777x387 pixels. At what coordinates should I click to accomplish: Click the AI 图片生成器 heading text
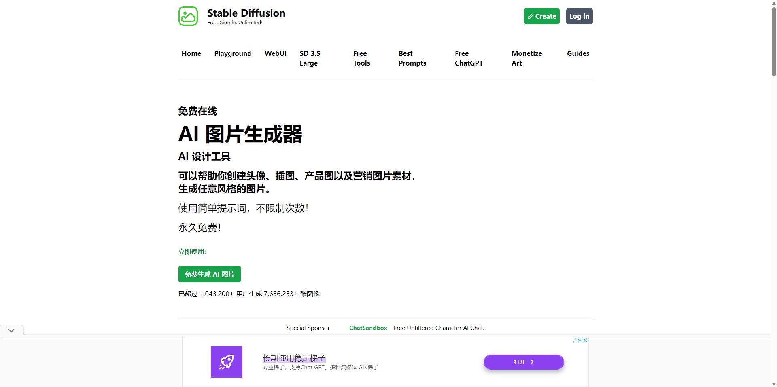pyautogui.click(x=240, y=134)
